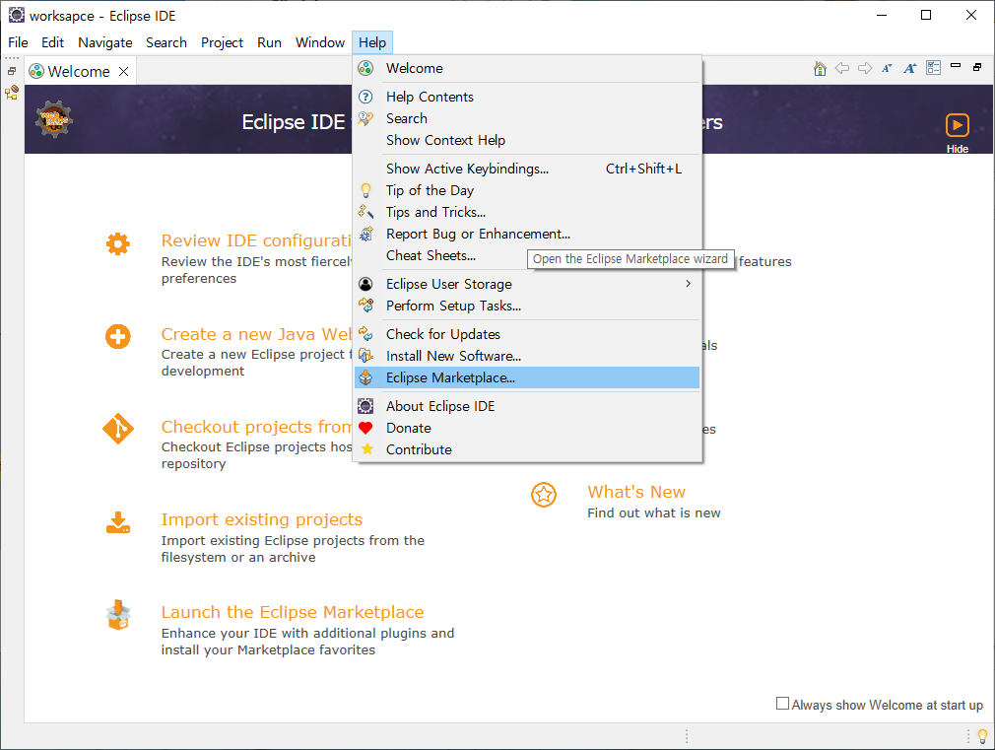Click the Report Bug gear icon

tap(365, 234)
